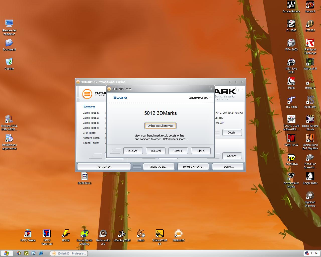This screenshot has width=321, height=257.
Task: Launch the 3DMark2001 SE shortcut
Action: (160, 237)
